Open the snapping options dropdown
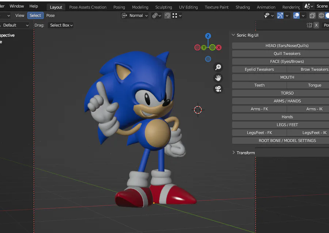329x233 pixels. (x=177, y=15)
